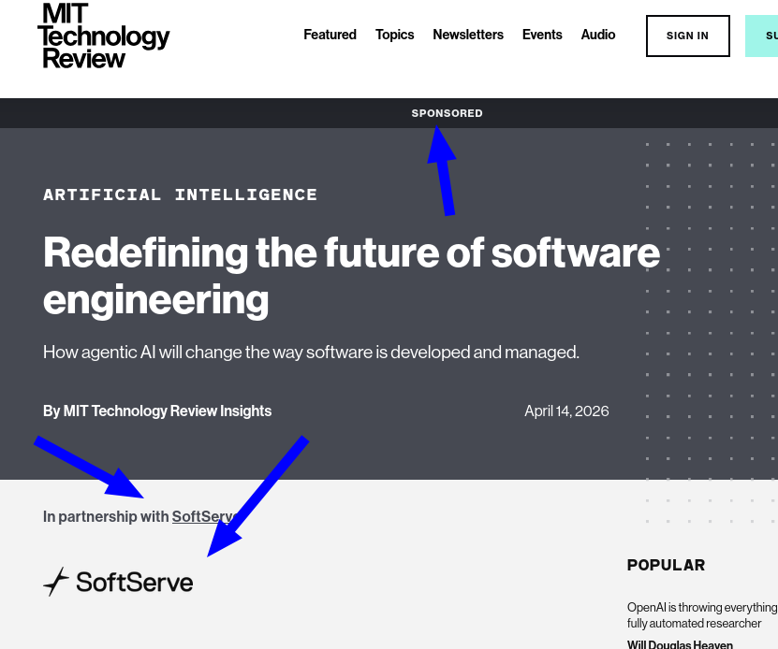Open the Featured menu
Image resolution: width=778 pixels, height=649 pixels.
coord(330,35)
